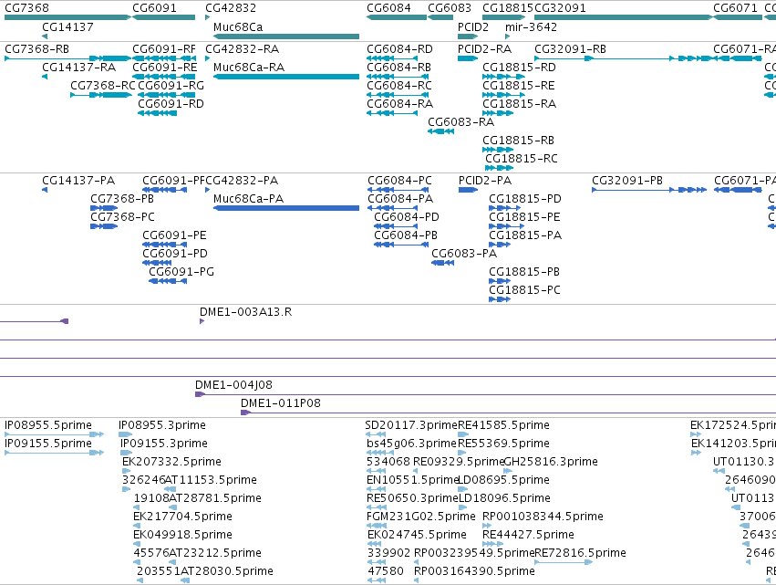The height and width of the screenshot is (585, 776).
Task: Select the Muc68Ca gene bar
Action: [286, 37]
